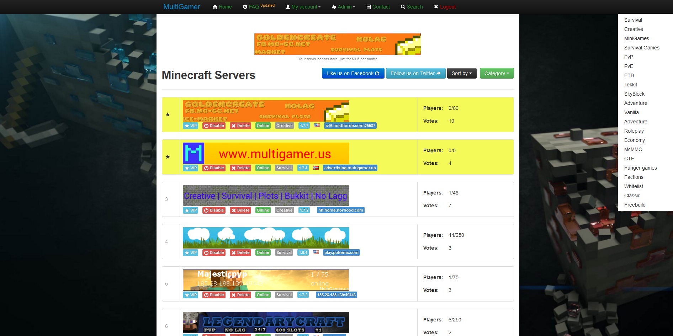Select Economy category
673x336 pixels.
click(x=634, y=140)
